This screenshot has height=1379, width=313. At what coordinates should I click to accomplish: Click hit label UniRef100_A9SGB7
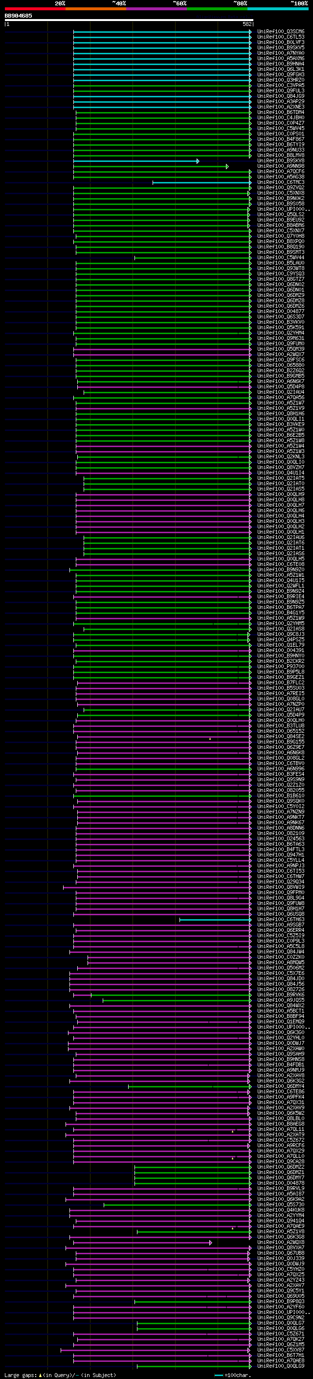click(x=281, y=925)
